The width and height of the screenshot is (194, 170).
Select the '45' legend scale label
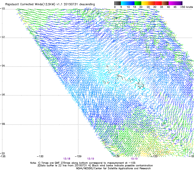[175, 7]
